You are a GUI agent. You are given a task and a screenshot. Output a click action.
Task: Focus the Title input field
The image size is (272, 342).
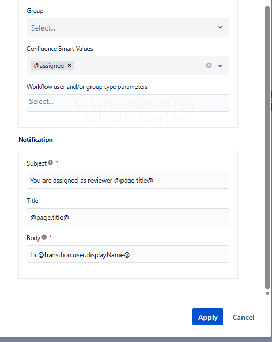coord(128,217)
